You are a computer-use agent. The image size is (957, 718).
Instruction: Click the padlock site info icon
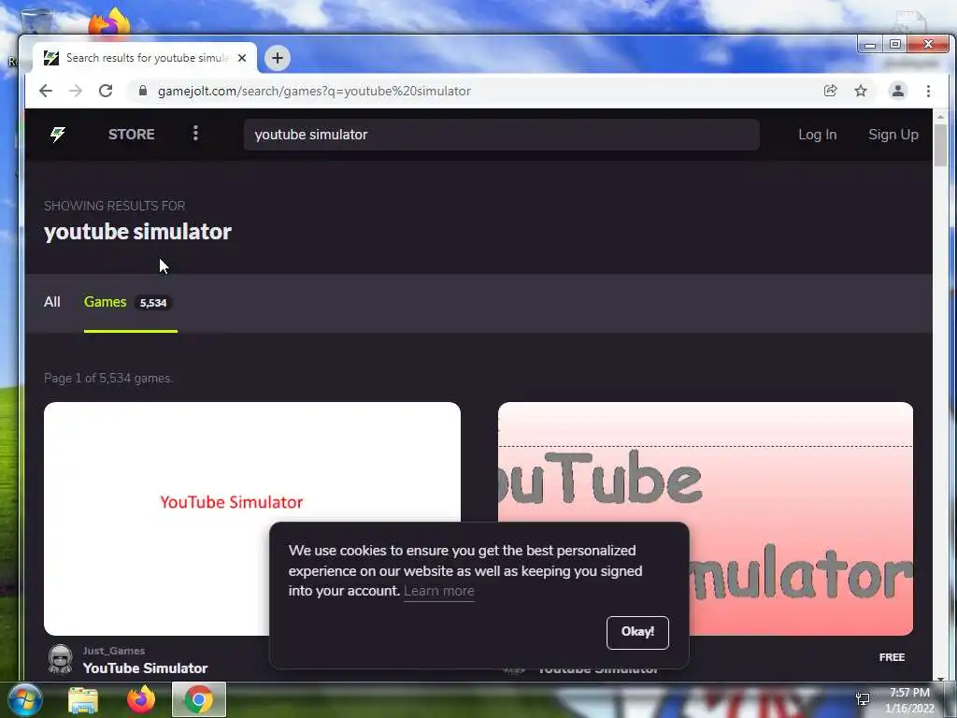(x=143, y=91)
